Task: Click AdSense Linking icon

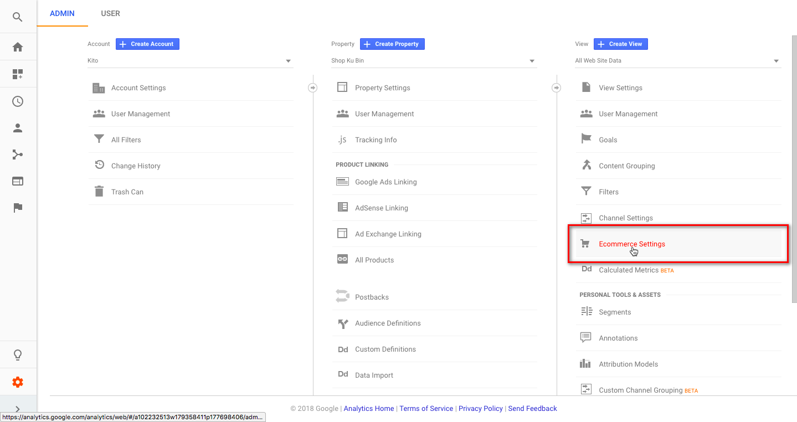Action: click(x=342, y=207)
